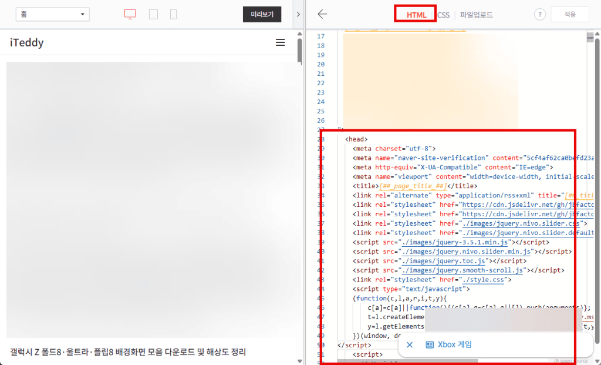Image resolution: width=601 pixels, height=365 pixels.
Task: Open ./style.css href link
Action: tap(483, 279)
